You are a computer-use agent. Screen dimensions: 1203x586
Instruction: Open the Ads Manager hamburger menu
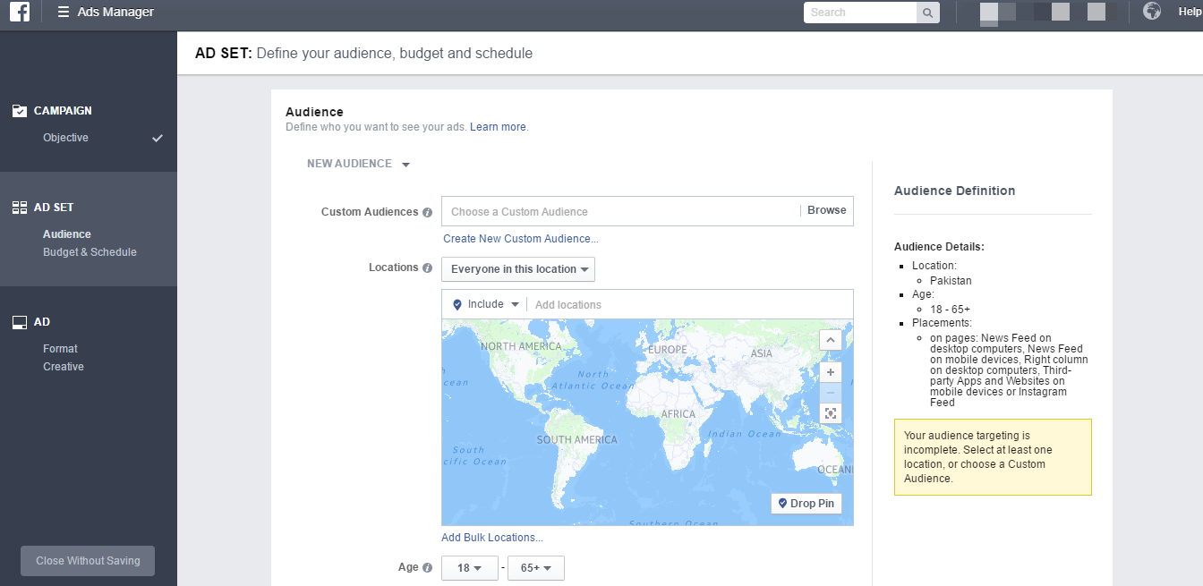pyautogui.click(x=63, y=12)
